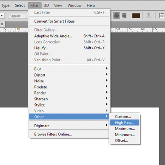Open the Filter menu
The height and width of the screenshot is (165, 165).
tap(35, 5)
